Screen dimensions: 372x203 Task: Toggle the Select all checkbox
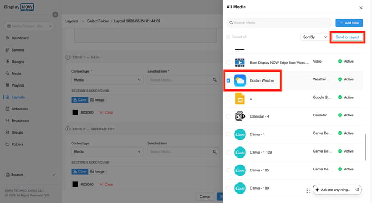coord(228,37)
